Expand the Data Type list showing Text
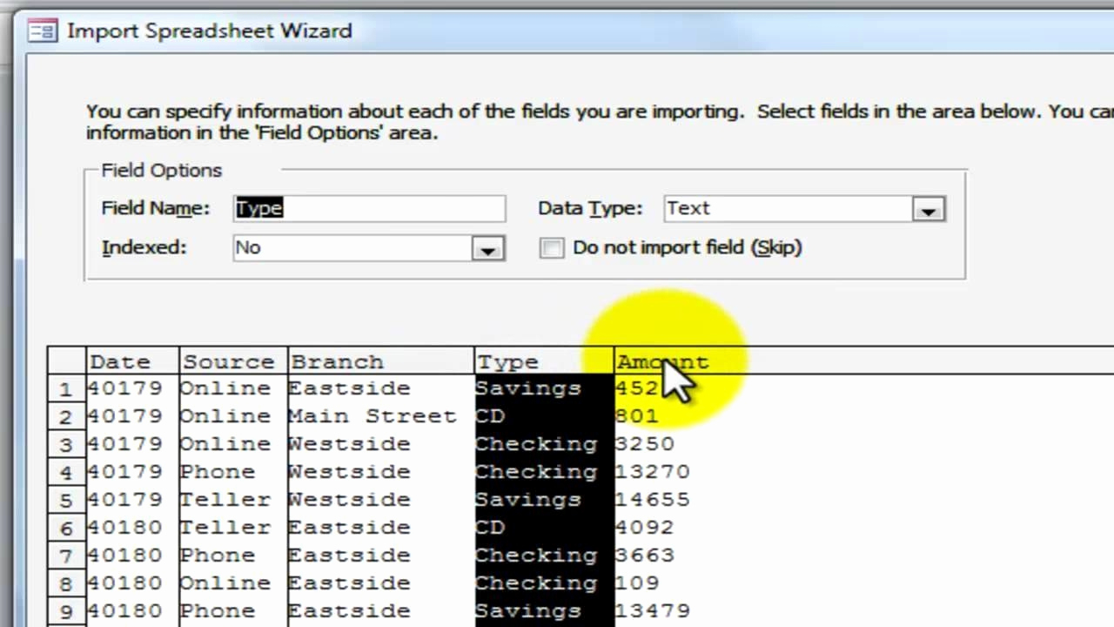The height and width of the screenshot is (627, 1114). (928, 209)
